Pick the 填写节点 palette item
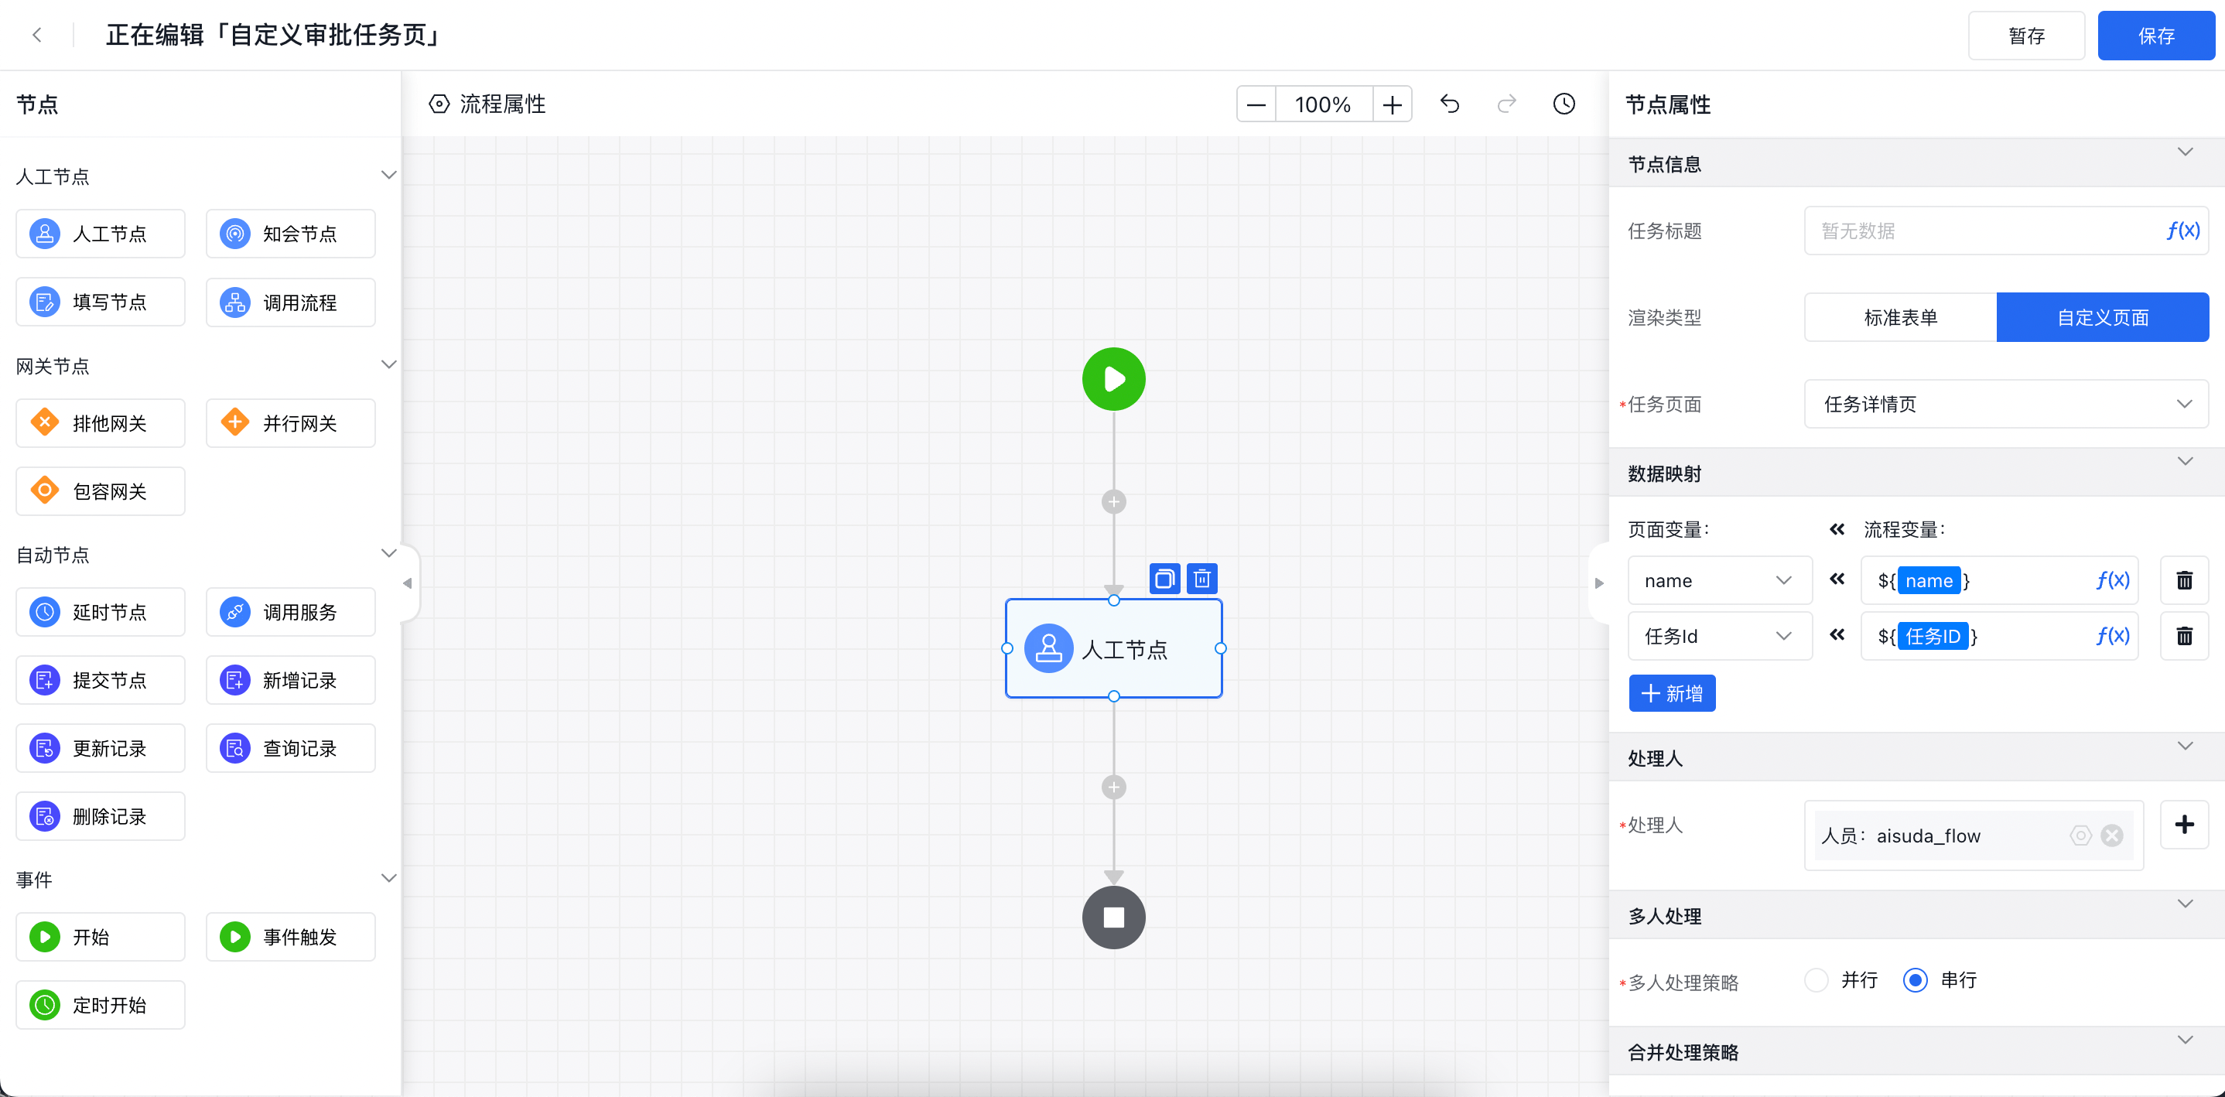2225x1097 pixels. click(101, 302)
